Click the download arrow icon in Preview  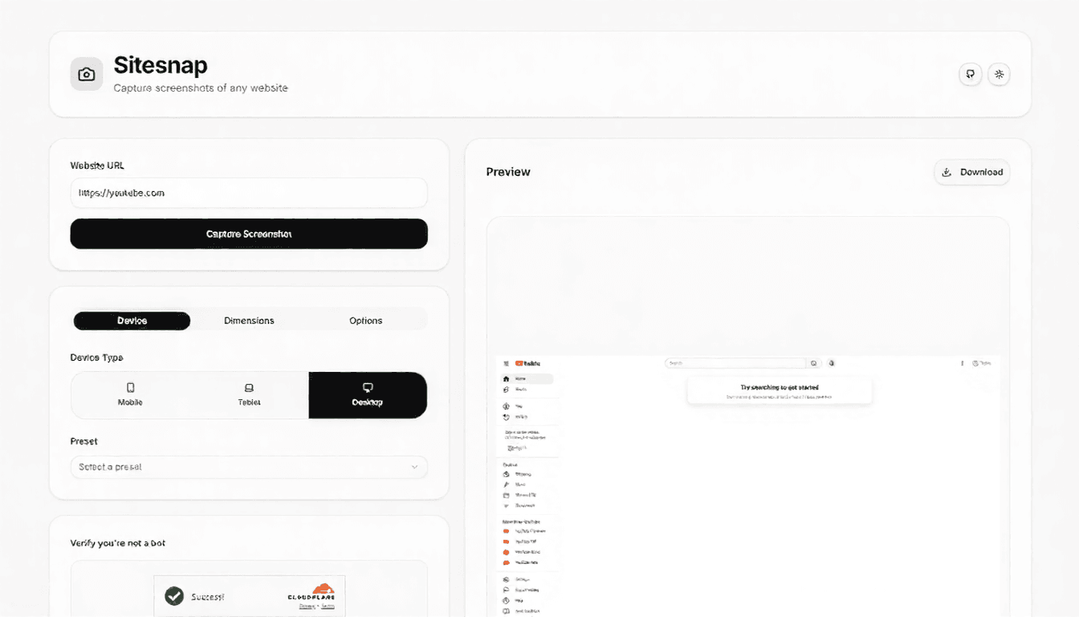pyautogui.click(x=947, y=172)
